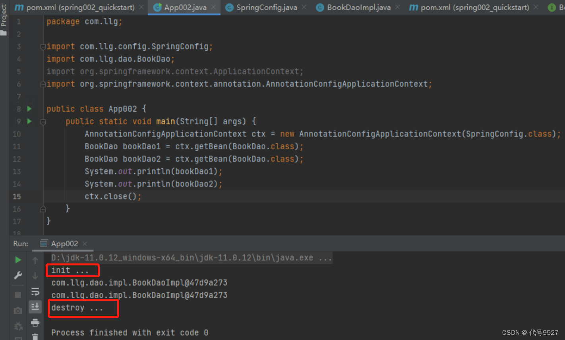Click 'import com.llg.dao.BookDao;' line

tap(110, 59)
